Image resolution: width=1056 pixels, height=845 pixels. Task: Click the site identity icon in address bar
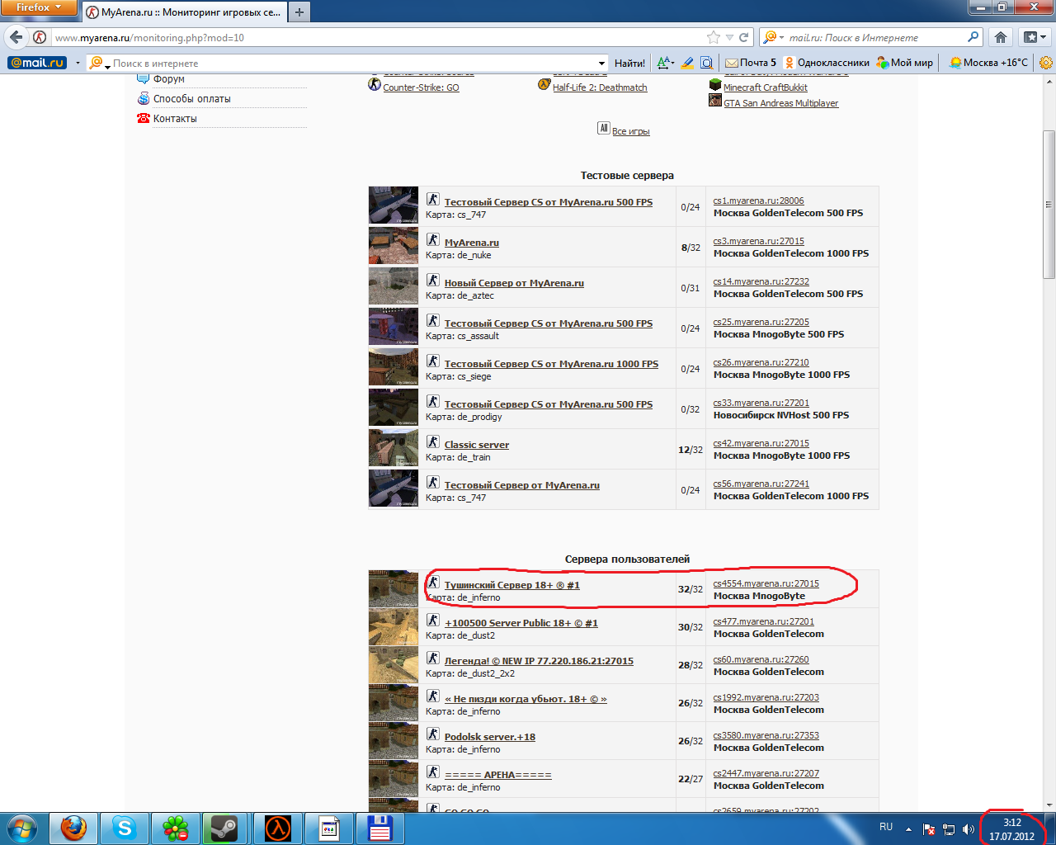coord(40,38)
